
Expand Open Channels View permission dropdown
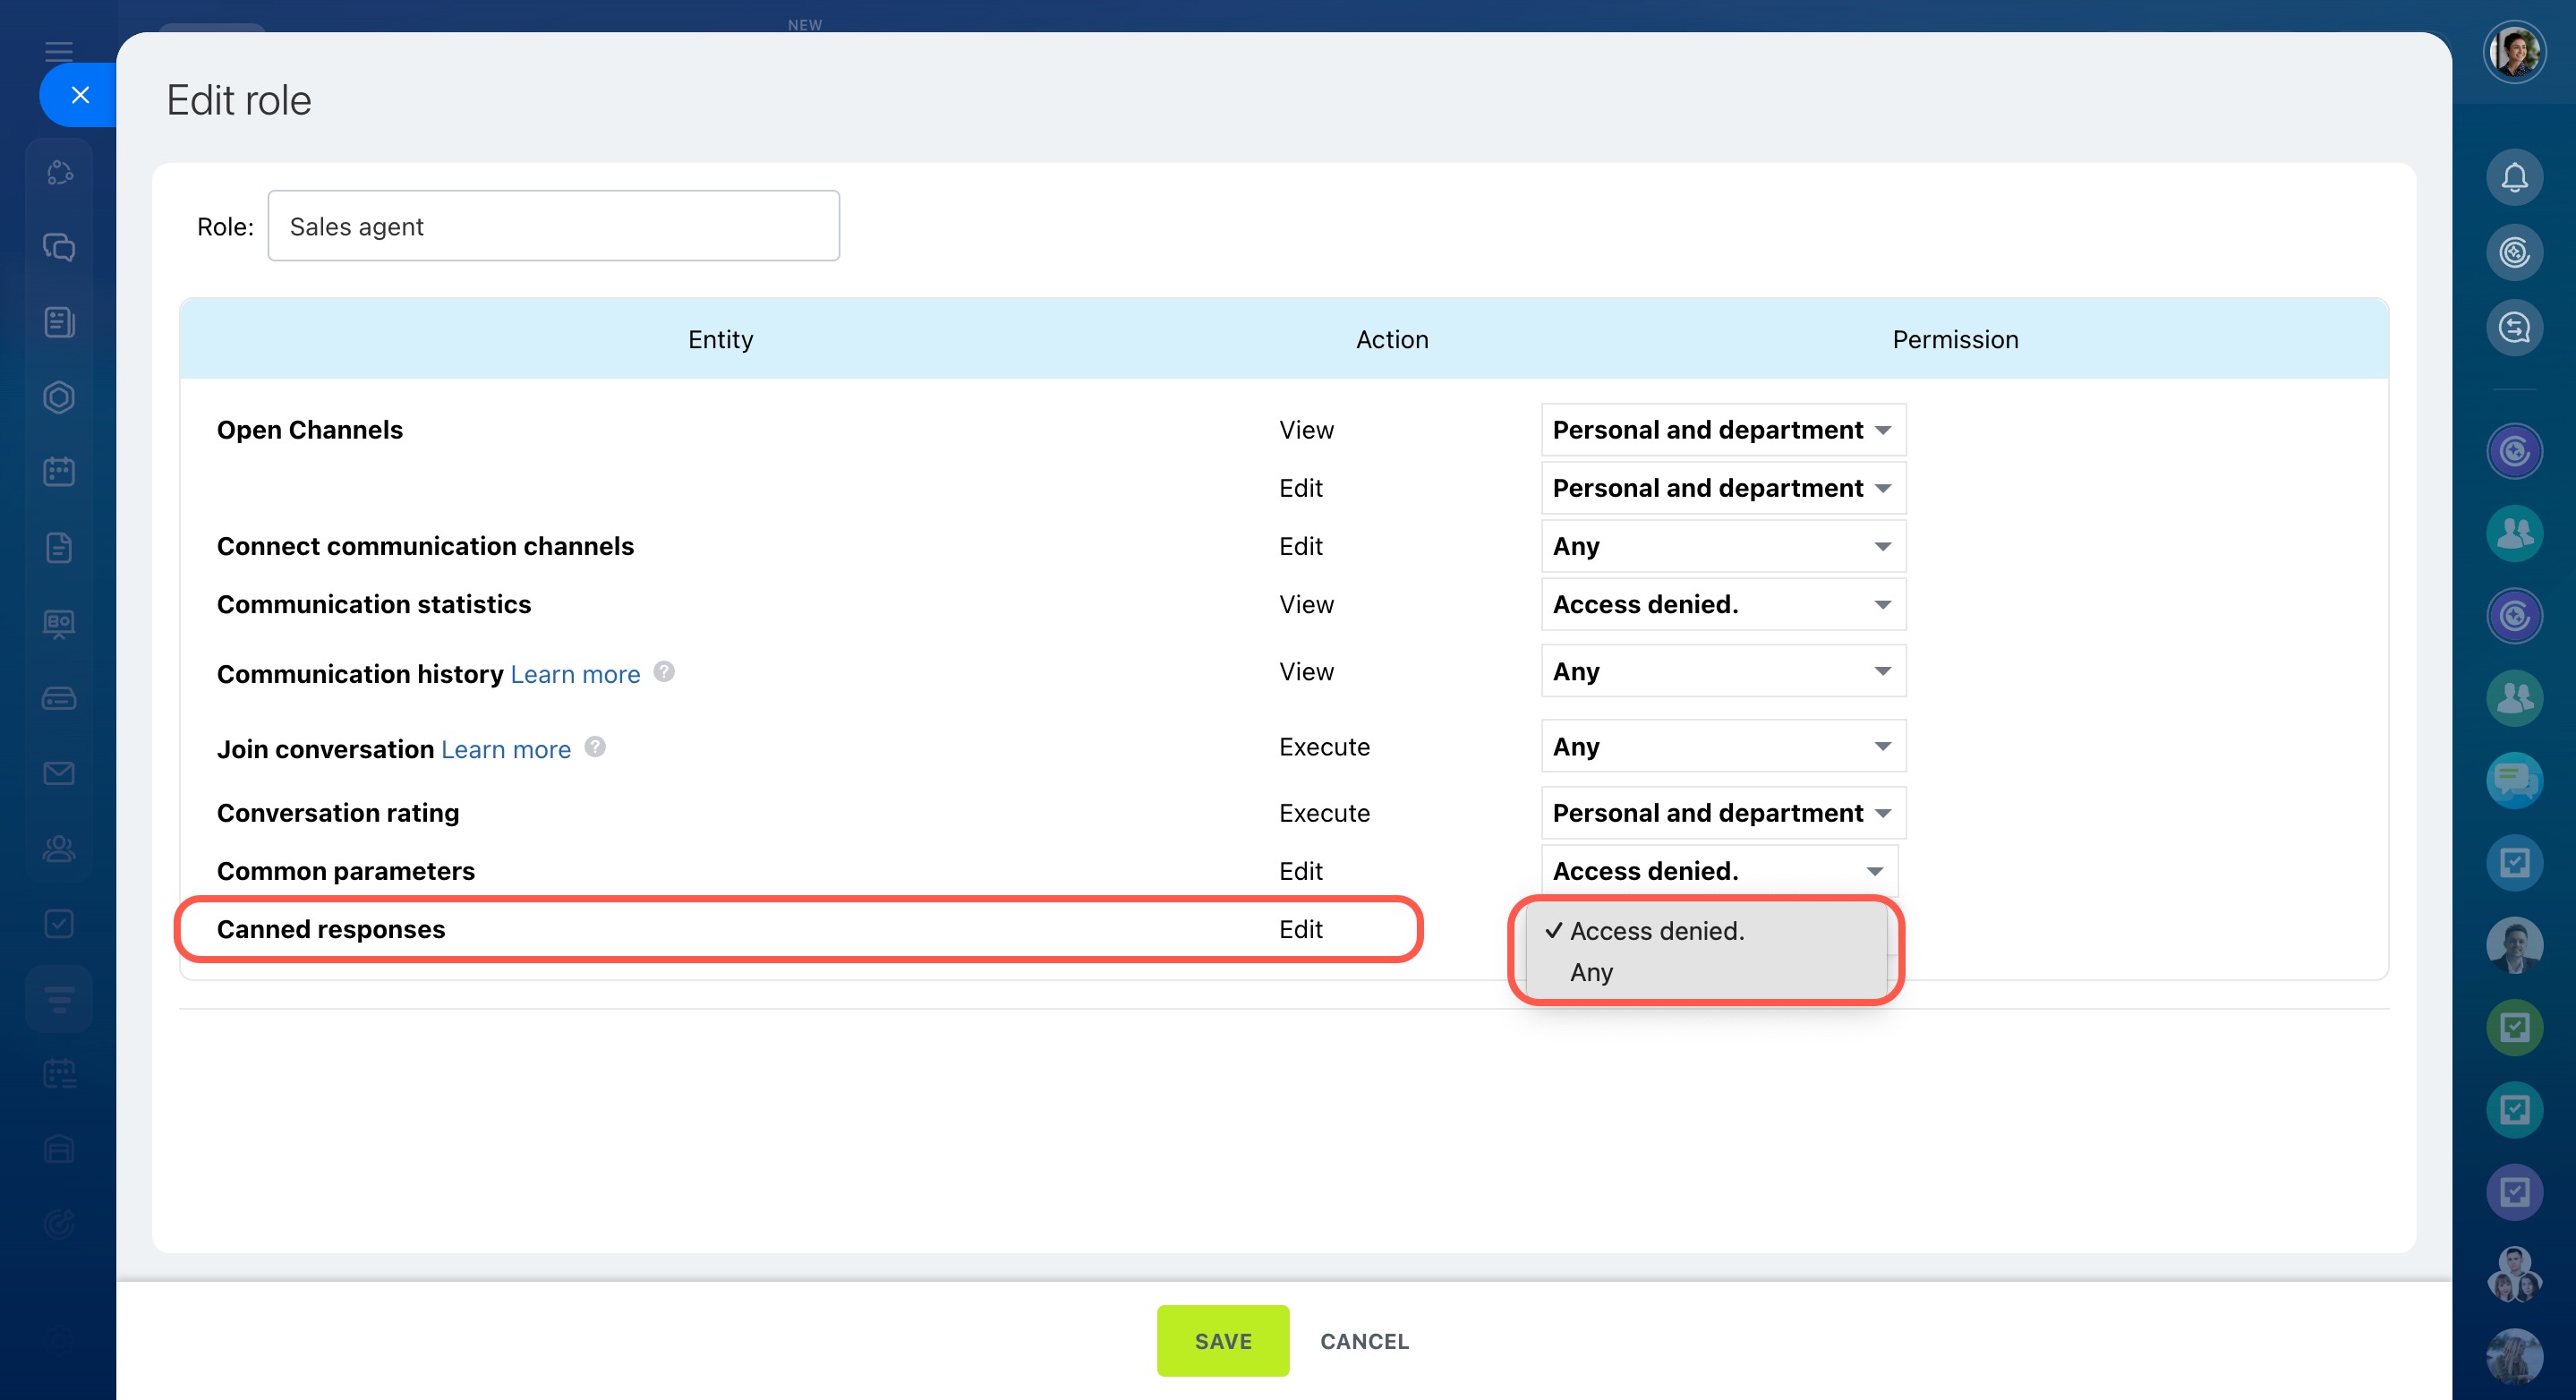pyautogui.click(x=1722, y=430)
